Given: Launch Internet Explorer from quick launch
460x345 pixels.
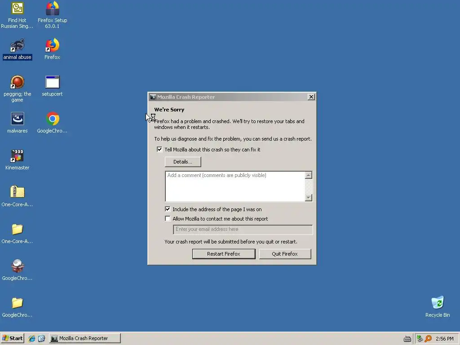Looking at the screenshot, I should point(32,339).
